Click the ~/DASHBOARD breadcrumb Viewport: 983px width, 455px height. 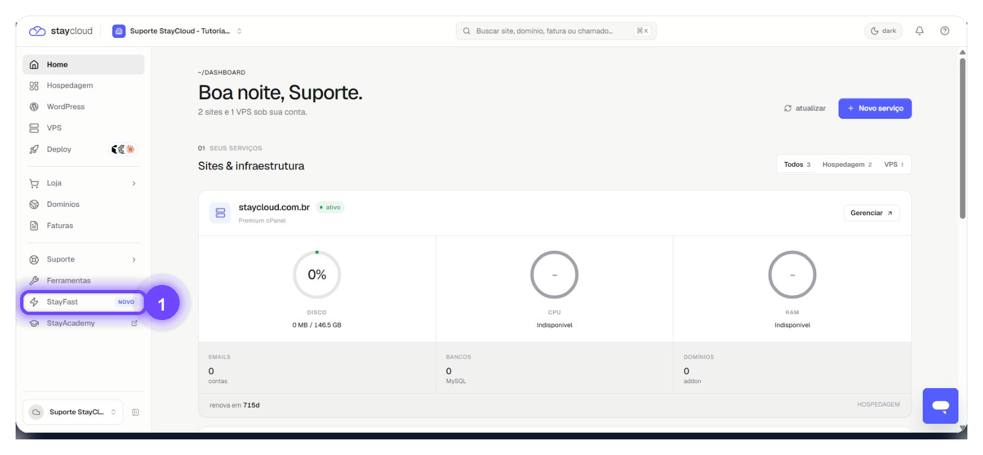pyautogui.click(x=221, y=73)
